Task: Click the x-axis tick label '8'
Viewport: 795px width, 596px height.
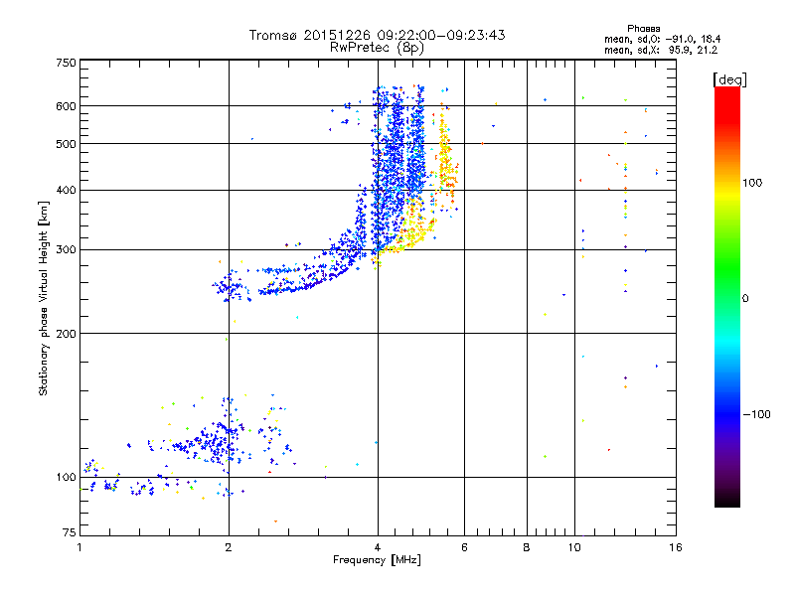Action: point(527,547)
